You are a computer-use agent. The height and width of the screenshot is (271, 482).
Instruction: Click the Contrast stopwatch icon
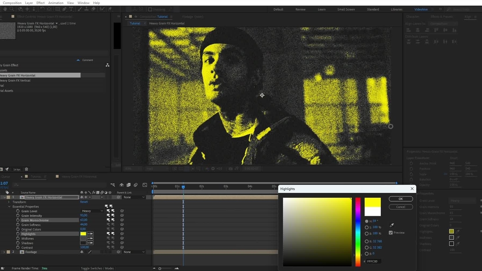pyautogui.click(x=18, y=247)
